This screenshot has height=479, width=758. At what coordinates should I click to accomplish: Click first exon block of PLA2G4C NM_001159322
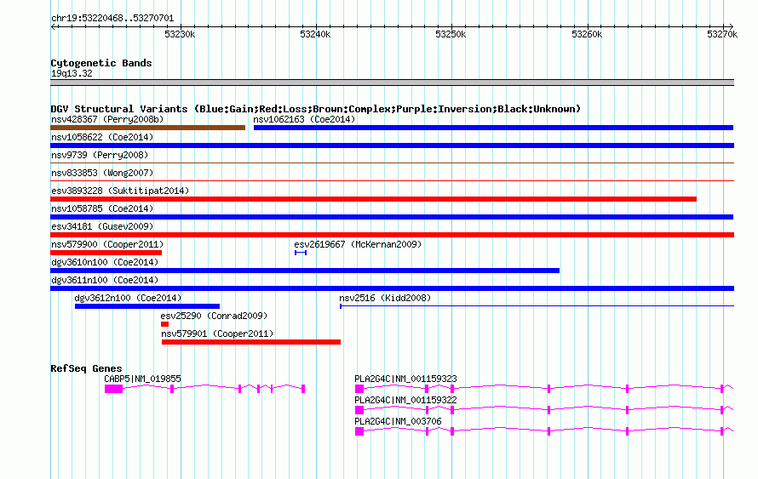coord(359,410)
